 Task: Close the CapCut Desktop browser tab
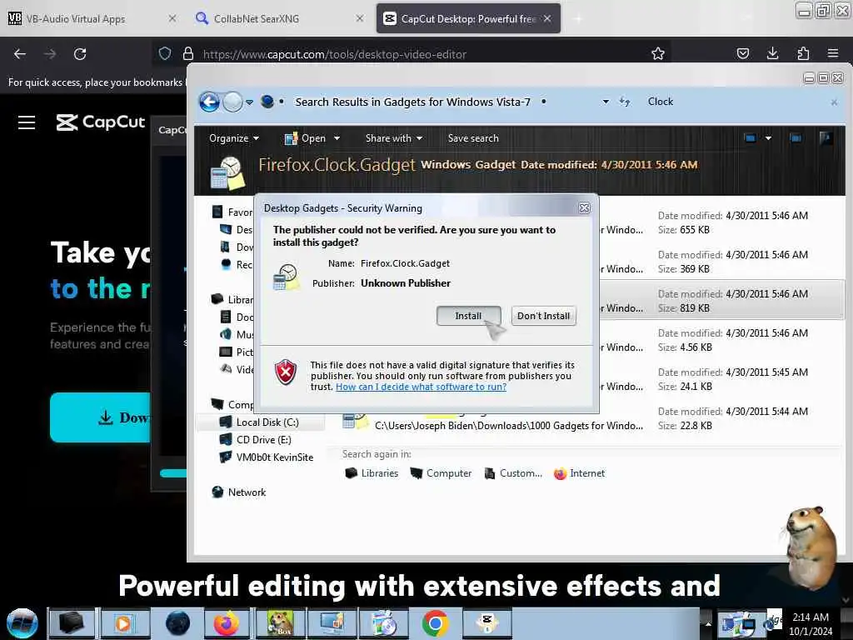(547, 18)
